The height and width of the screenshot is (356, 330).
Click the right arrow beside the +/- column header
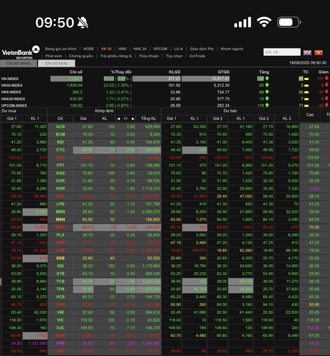pos(133,119)
